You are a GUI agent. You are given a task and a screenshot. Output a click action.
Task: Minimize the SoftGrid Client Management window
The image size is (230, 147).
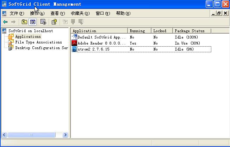click(209, 4)
